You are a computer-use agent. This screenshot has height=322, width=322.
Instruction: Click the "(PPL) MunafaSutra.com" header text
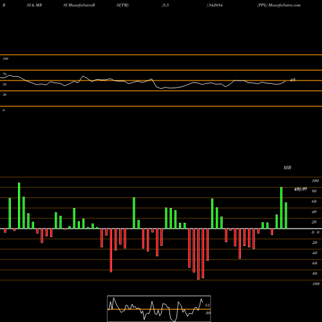coord(279,5)
